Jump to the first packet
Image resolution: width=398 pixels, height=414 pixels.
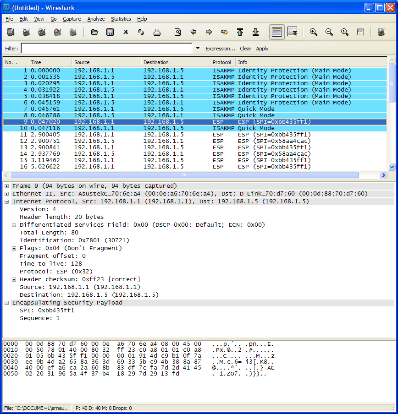point(240,32)
